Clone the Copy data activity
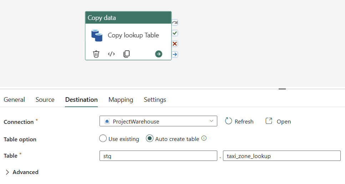This screenshot has width=345, height=184. coord(127,54)
